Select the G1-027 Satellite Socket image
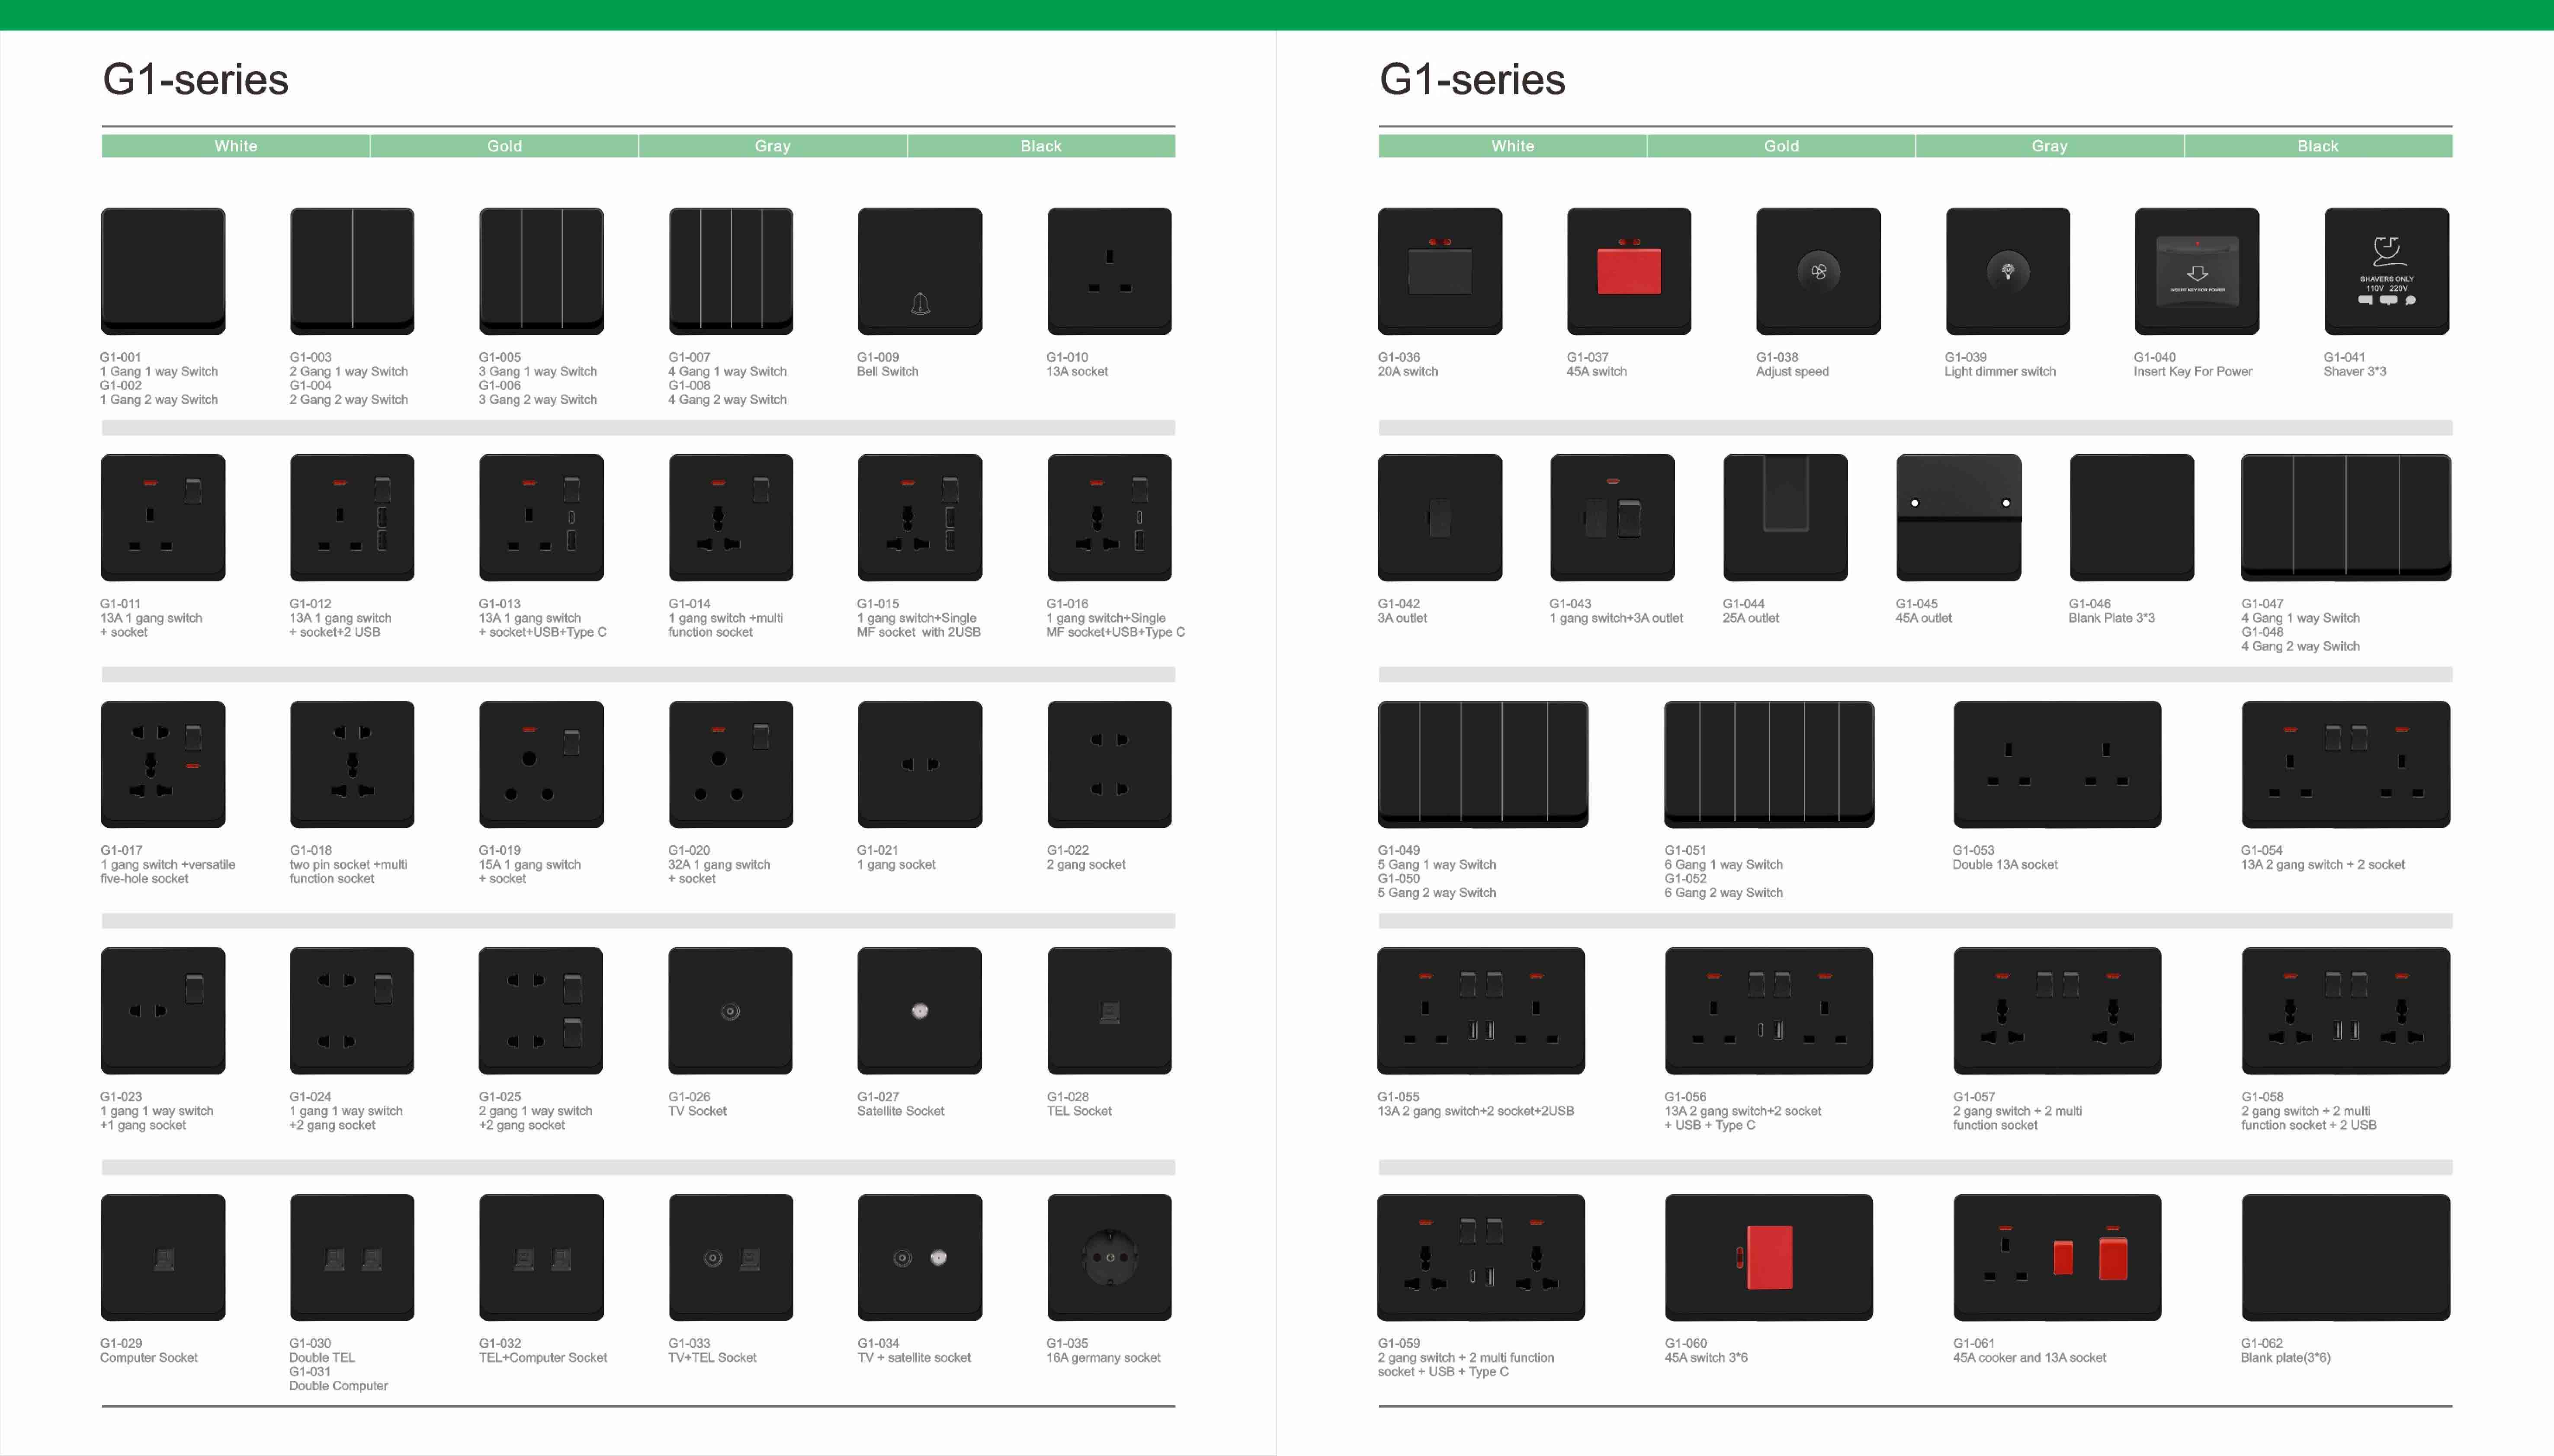2554x1456 pixels. click(920, 1010)
